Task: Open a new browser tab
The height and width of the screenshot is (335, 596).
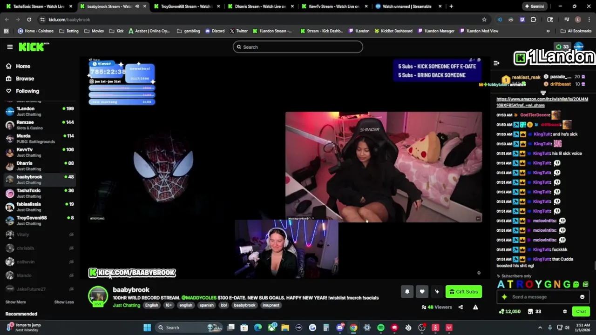Action: [x=451, y=7]
